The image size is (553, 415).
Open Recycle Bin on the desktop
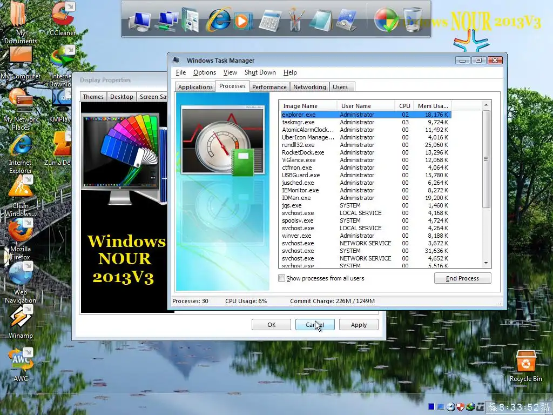(x=525, y=366)
